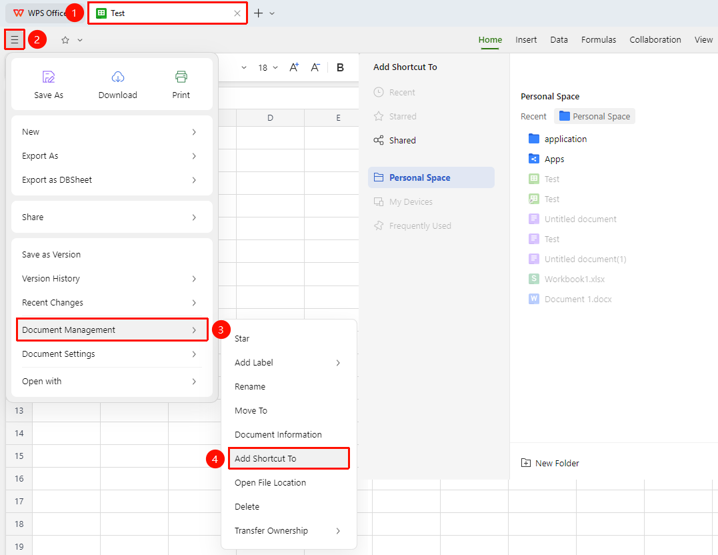Open the Add Label submenu
Viewport: 718px width, 555px height.
tap(289, 362)
